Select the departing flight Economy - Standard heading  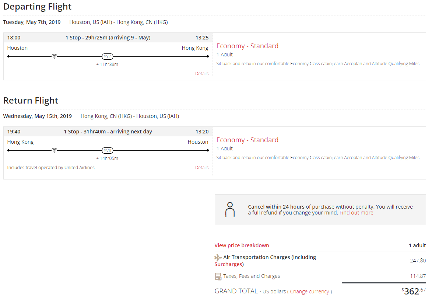click(247, 46)
